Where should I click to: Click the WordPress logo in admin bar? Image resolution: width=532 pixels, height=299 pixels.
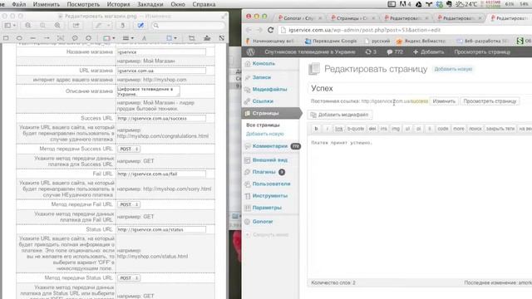tap(251, 51)
